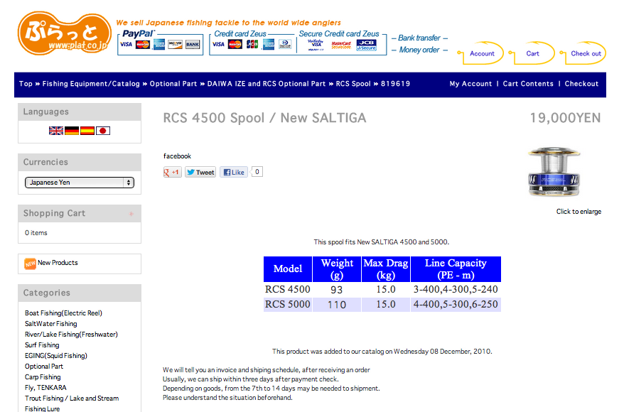Click the Facebook like count box

point(257,172)
